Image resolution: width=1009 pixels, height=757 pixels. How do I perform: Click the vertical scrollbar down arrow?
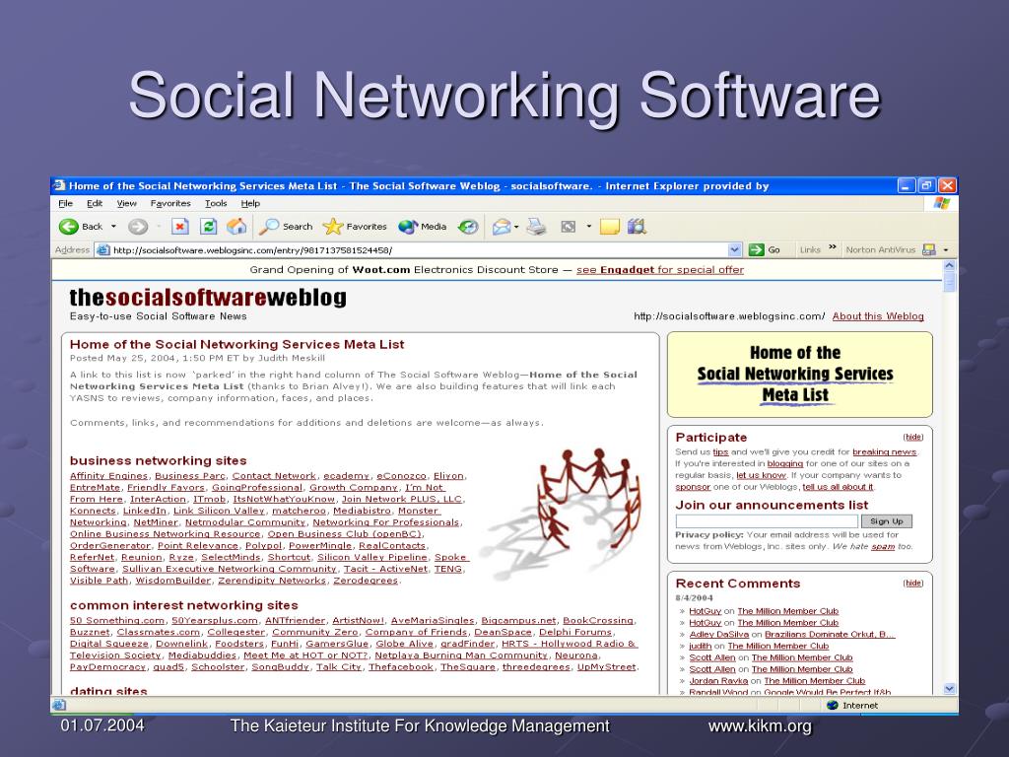pos(950,688)
